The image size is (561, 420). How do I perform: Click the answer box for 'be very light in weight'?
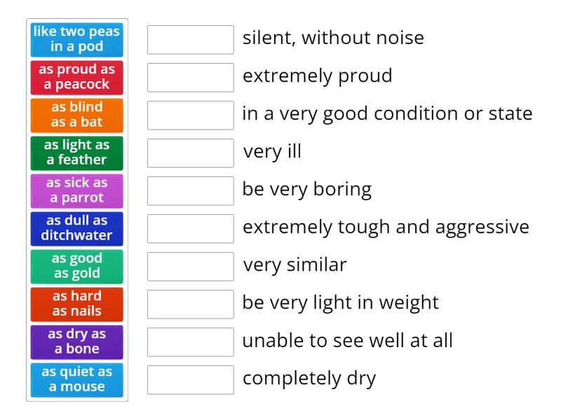tap(191, 304)
